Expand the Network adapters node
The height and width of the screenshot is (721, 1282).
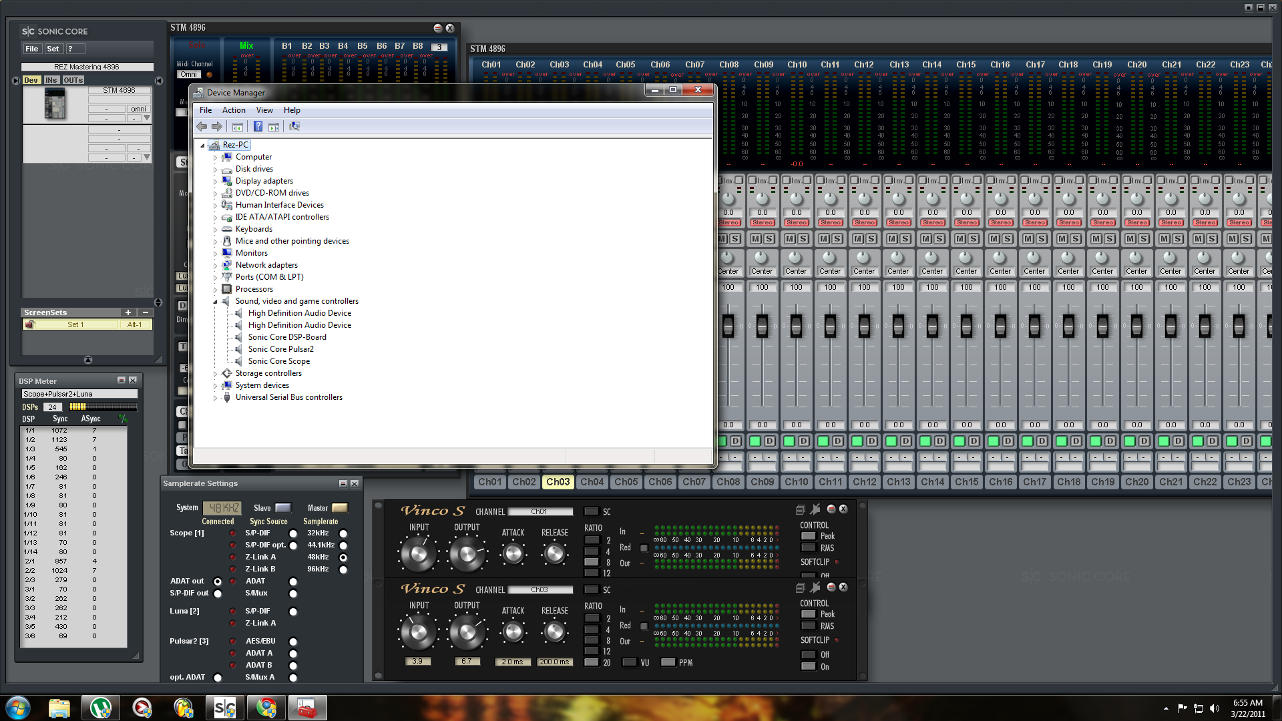[215, 266]
